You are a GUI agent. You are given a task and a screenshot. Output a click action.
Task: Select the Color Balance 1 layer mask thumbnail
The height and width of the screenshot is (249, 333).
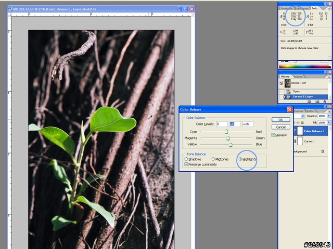coord(300,131)
